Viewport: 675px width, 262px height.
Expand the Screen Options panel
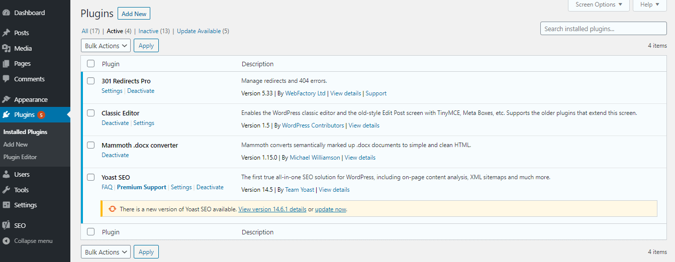pos(599,5)
